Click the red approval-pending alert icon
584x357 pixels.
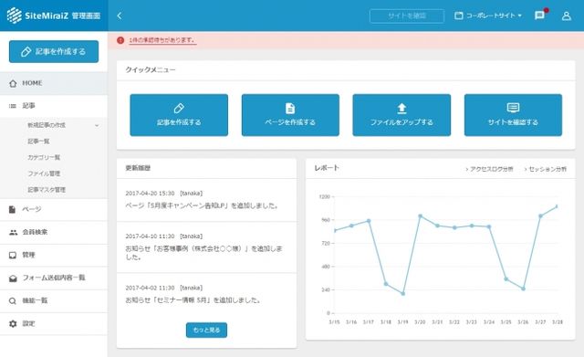[x=120, y=40]
